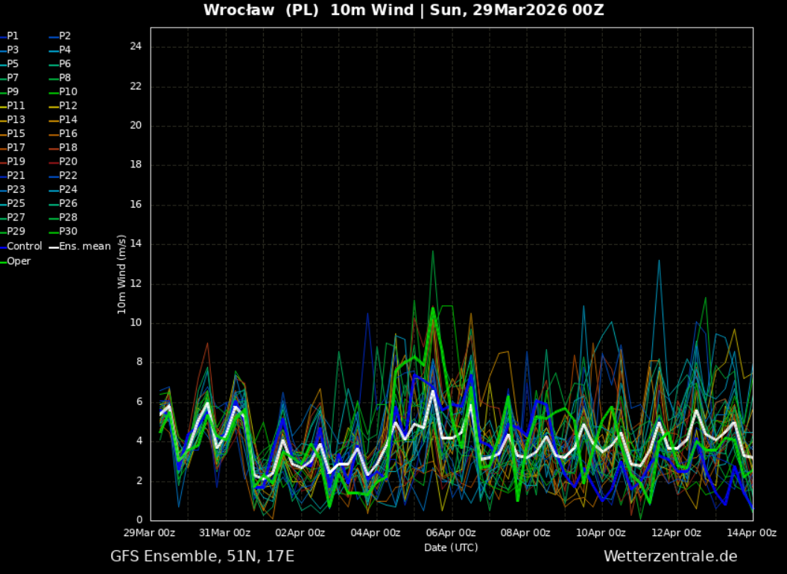This screenshot has height=574, width=787.
Task: Click the Wetterzentrale.de text
Action: (670, 556)
